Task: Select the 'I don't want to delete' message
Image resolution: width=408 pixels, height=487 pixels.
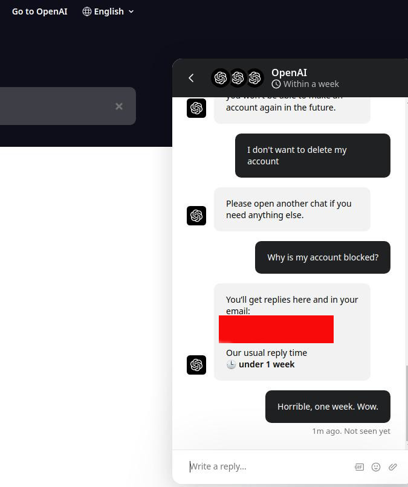Action: [312, 156]
